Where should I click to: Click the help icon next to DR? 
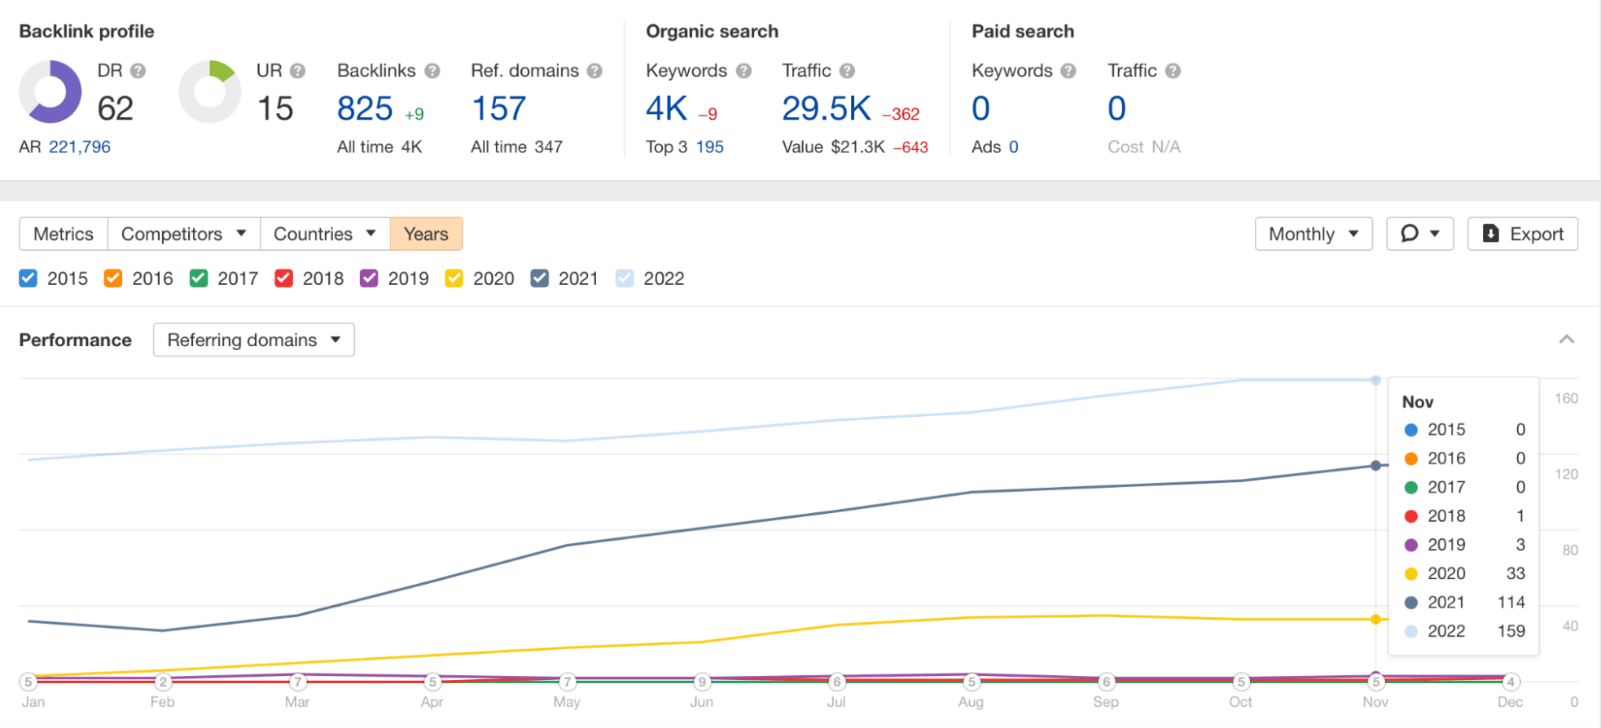point(138,71)
